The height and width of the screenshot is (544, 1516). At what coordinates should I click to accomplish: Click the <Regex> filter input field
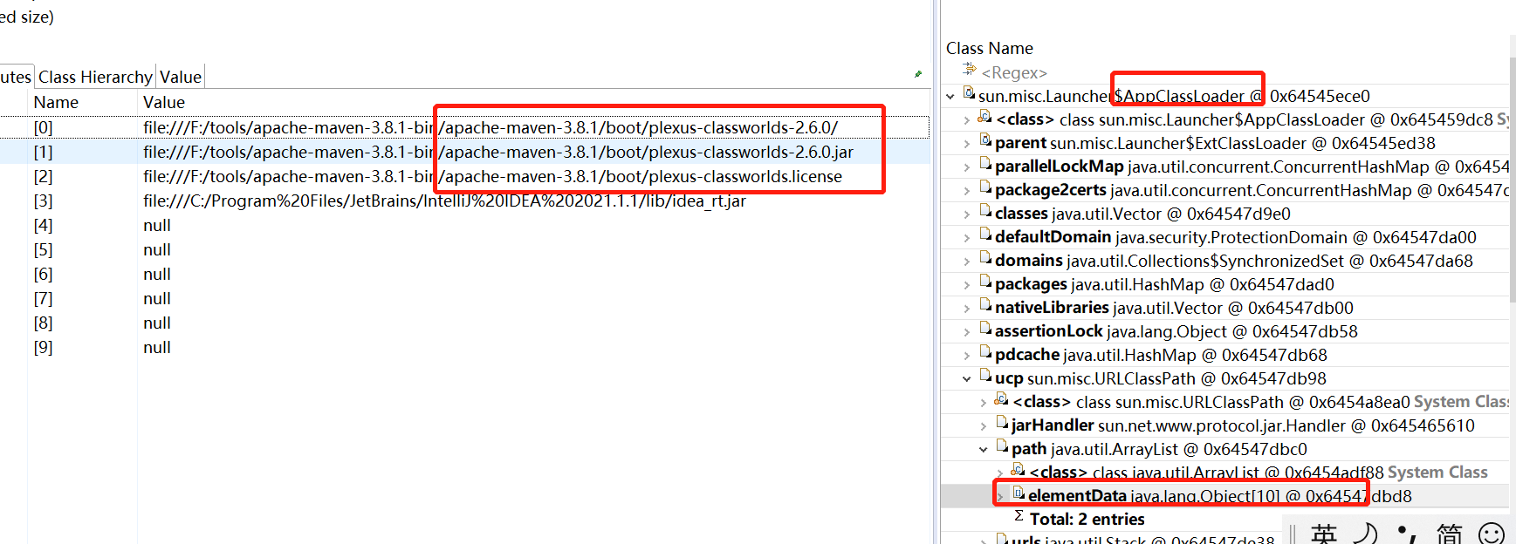[1014, 72]
